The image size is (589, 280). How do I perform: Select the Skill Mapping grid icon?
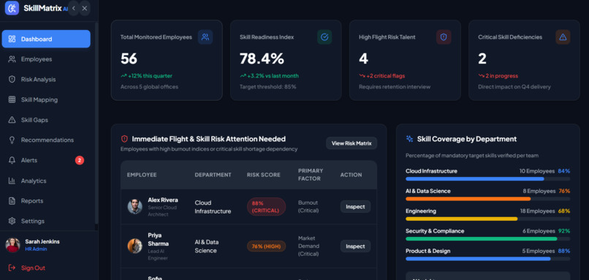12,99
